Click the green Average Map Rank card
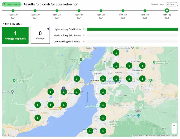This screenshot has width=180, height=139. [x=15, y=35]
